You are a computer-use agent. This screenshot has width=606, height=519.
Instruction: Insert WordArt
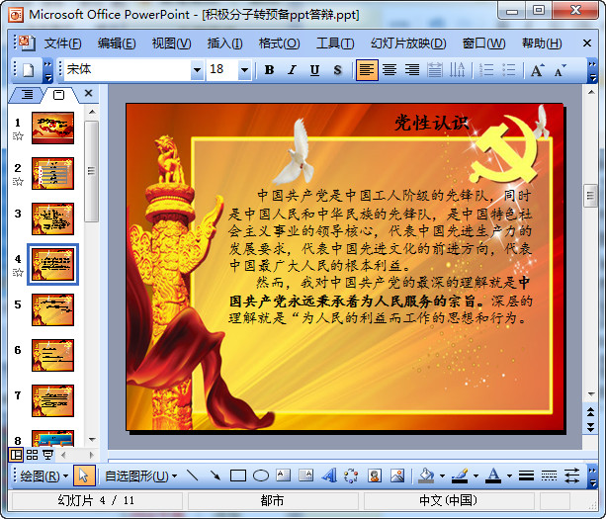point(329,476)
